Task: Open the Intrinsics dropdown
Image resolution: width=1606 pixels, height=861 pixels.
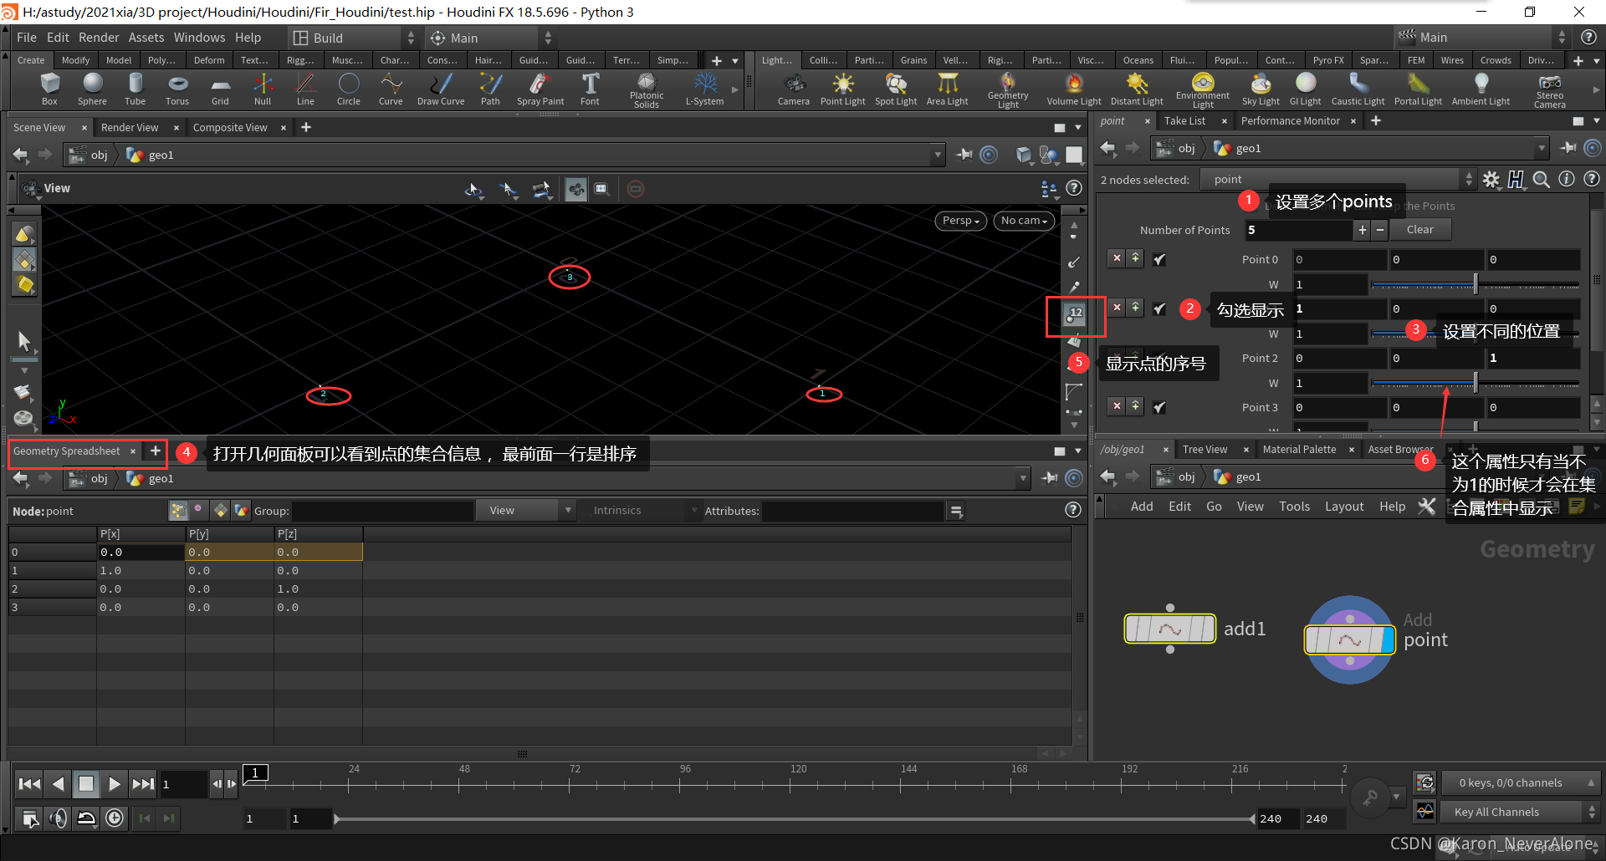Action: tap(644, 510)
